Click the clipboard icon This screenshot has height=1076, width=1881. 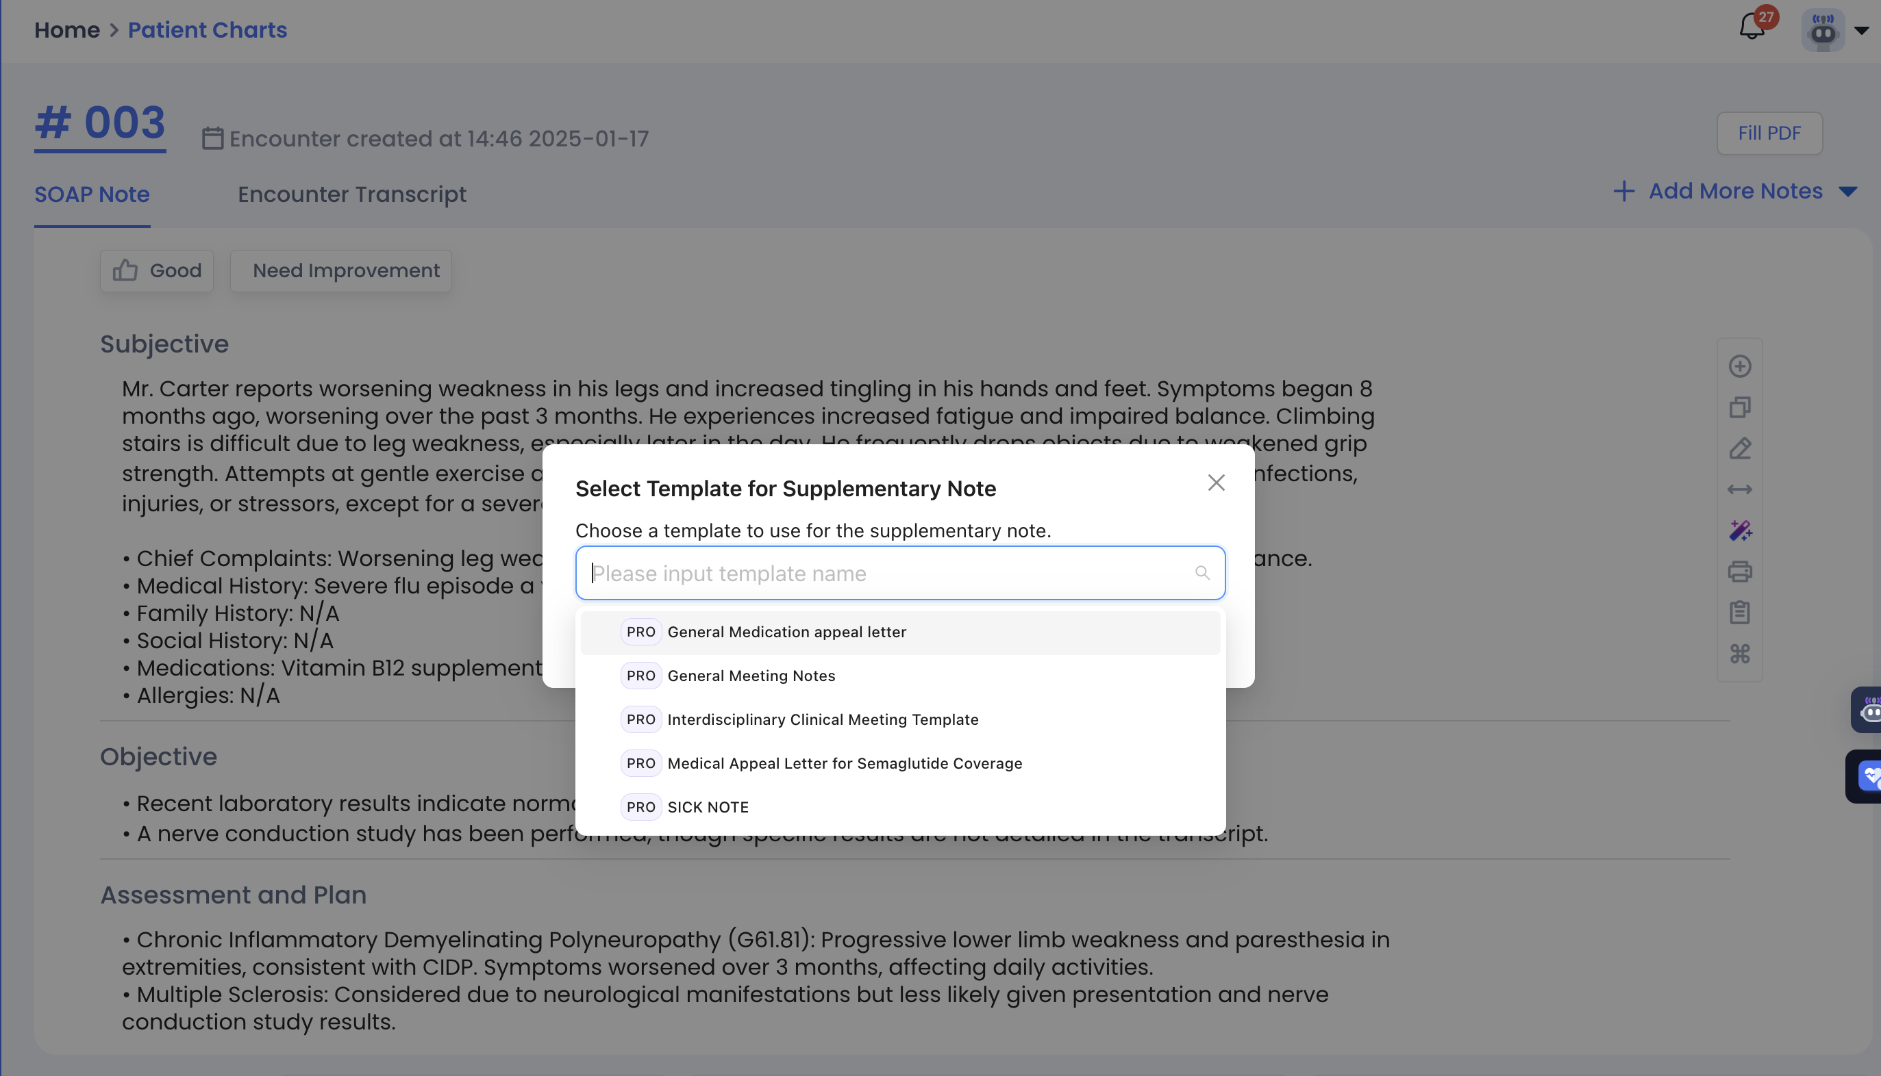(x=1740, y=613)
